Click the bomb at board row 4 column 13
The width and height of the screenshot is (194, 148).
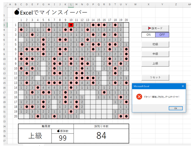click(87, 40)
